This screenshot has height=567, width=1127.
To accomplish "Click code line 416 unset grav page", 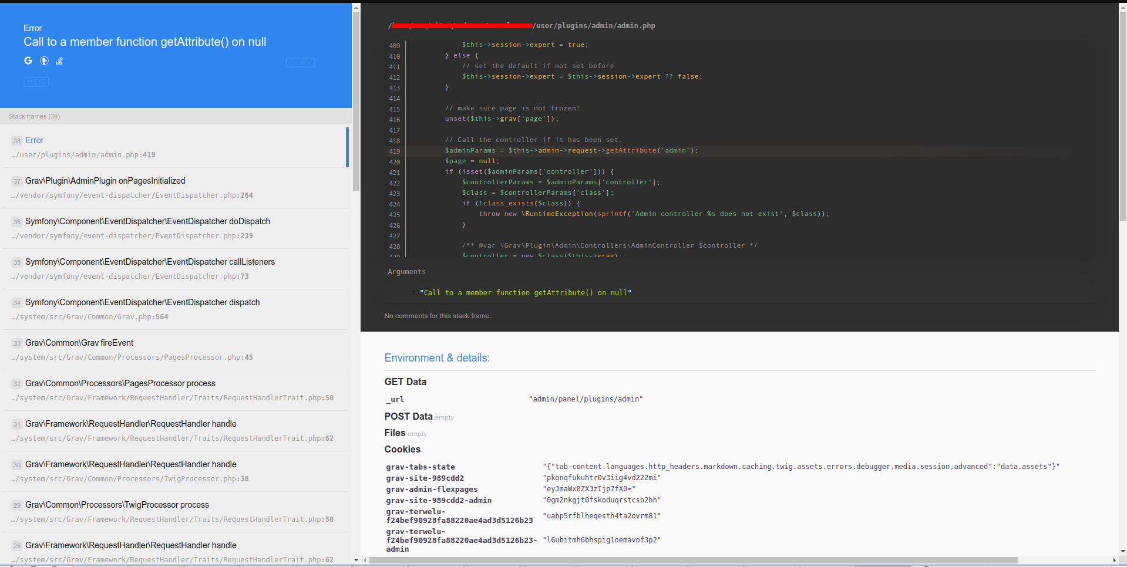I will (x=502, y=119).
